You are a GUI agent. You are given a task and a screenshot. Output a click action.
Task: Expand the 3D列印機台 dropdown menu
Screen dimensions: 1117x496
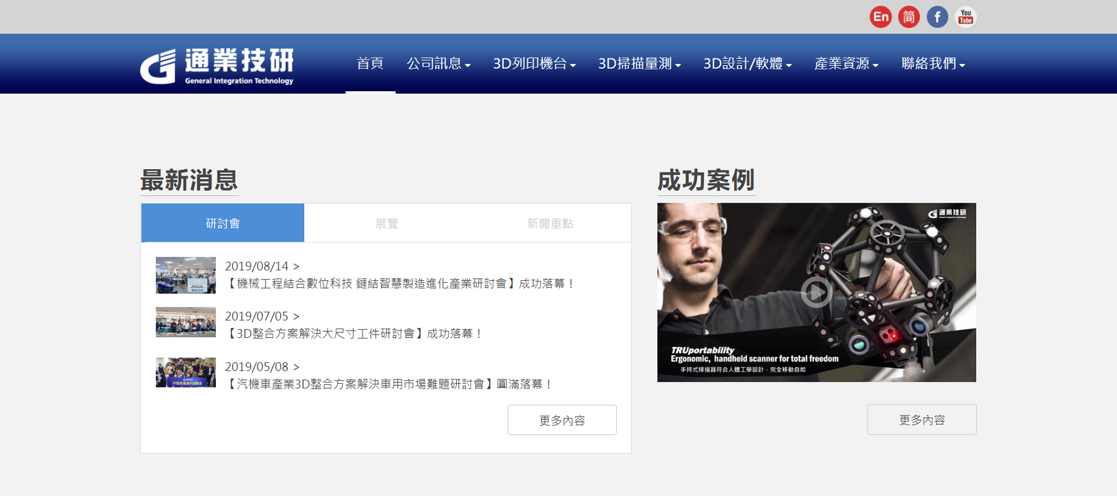534,64
